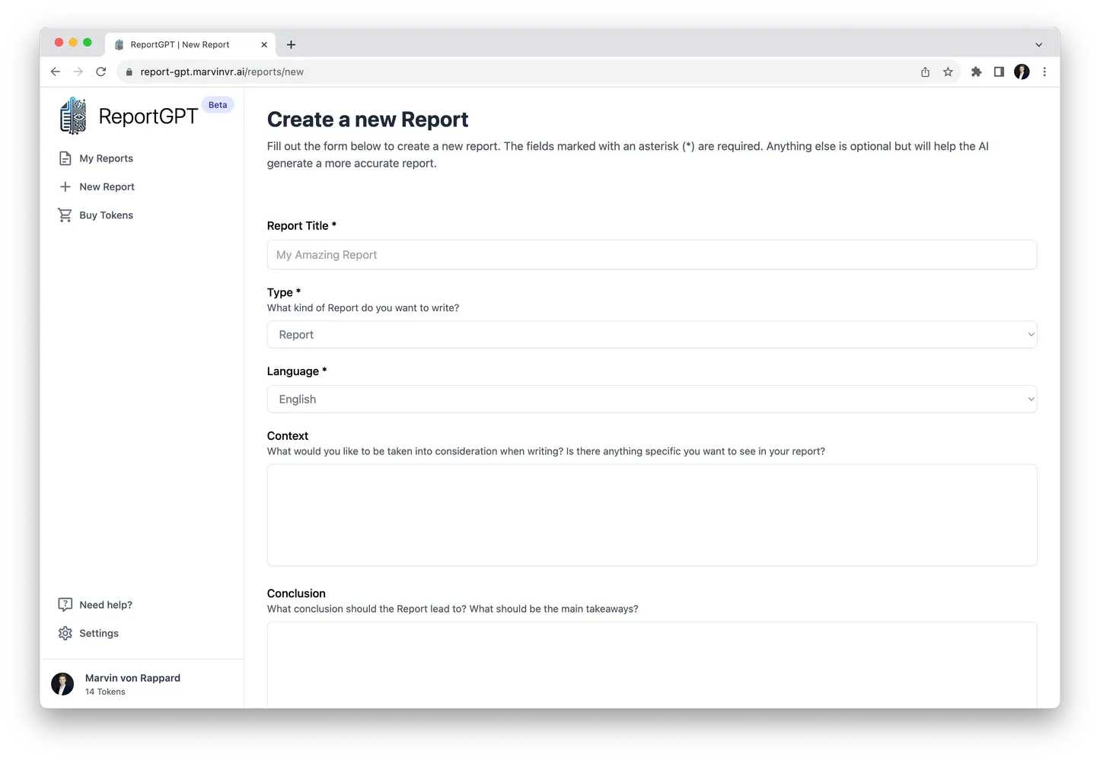Open a new browser tab
The image size is (1100, 761).
click(x=291, y=45)
